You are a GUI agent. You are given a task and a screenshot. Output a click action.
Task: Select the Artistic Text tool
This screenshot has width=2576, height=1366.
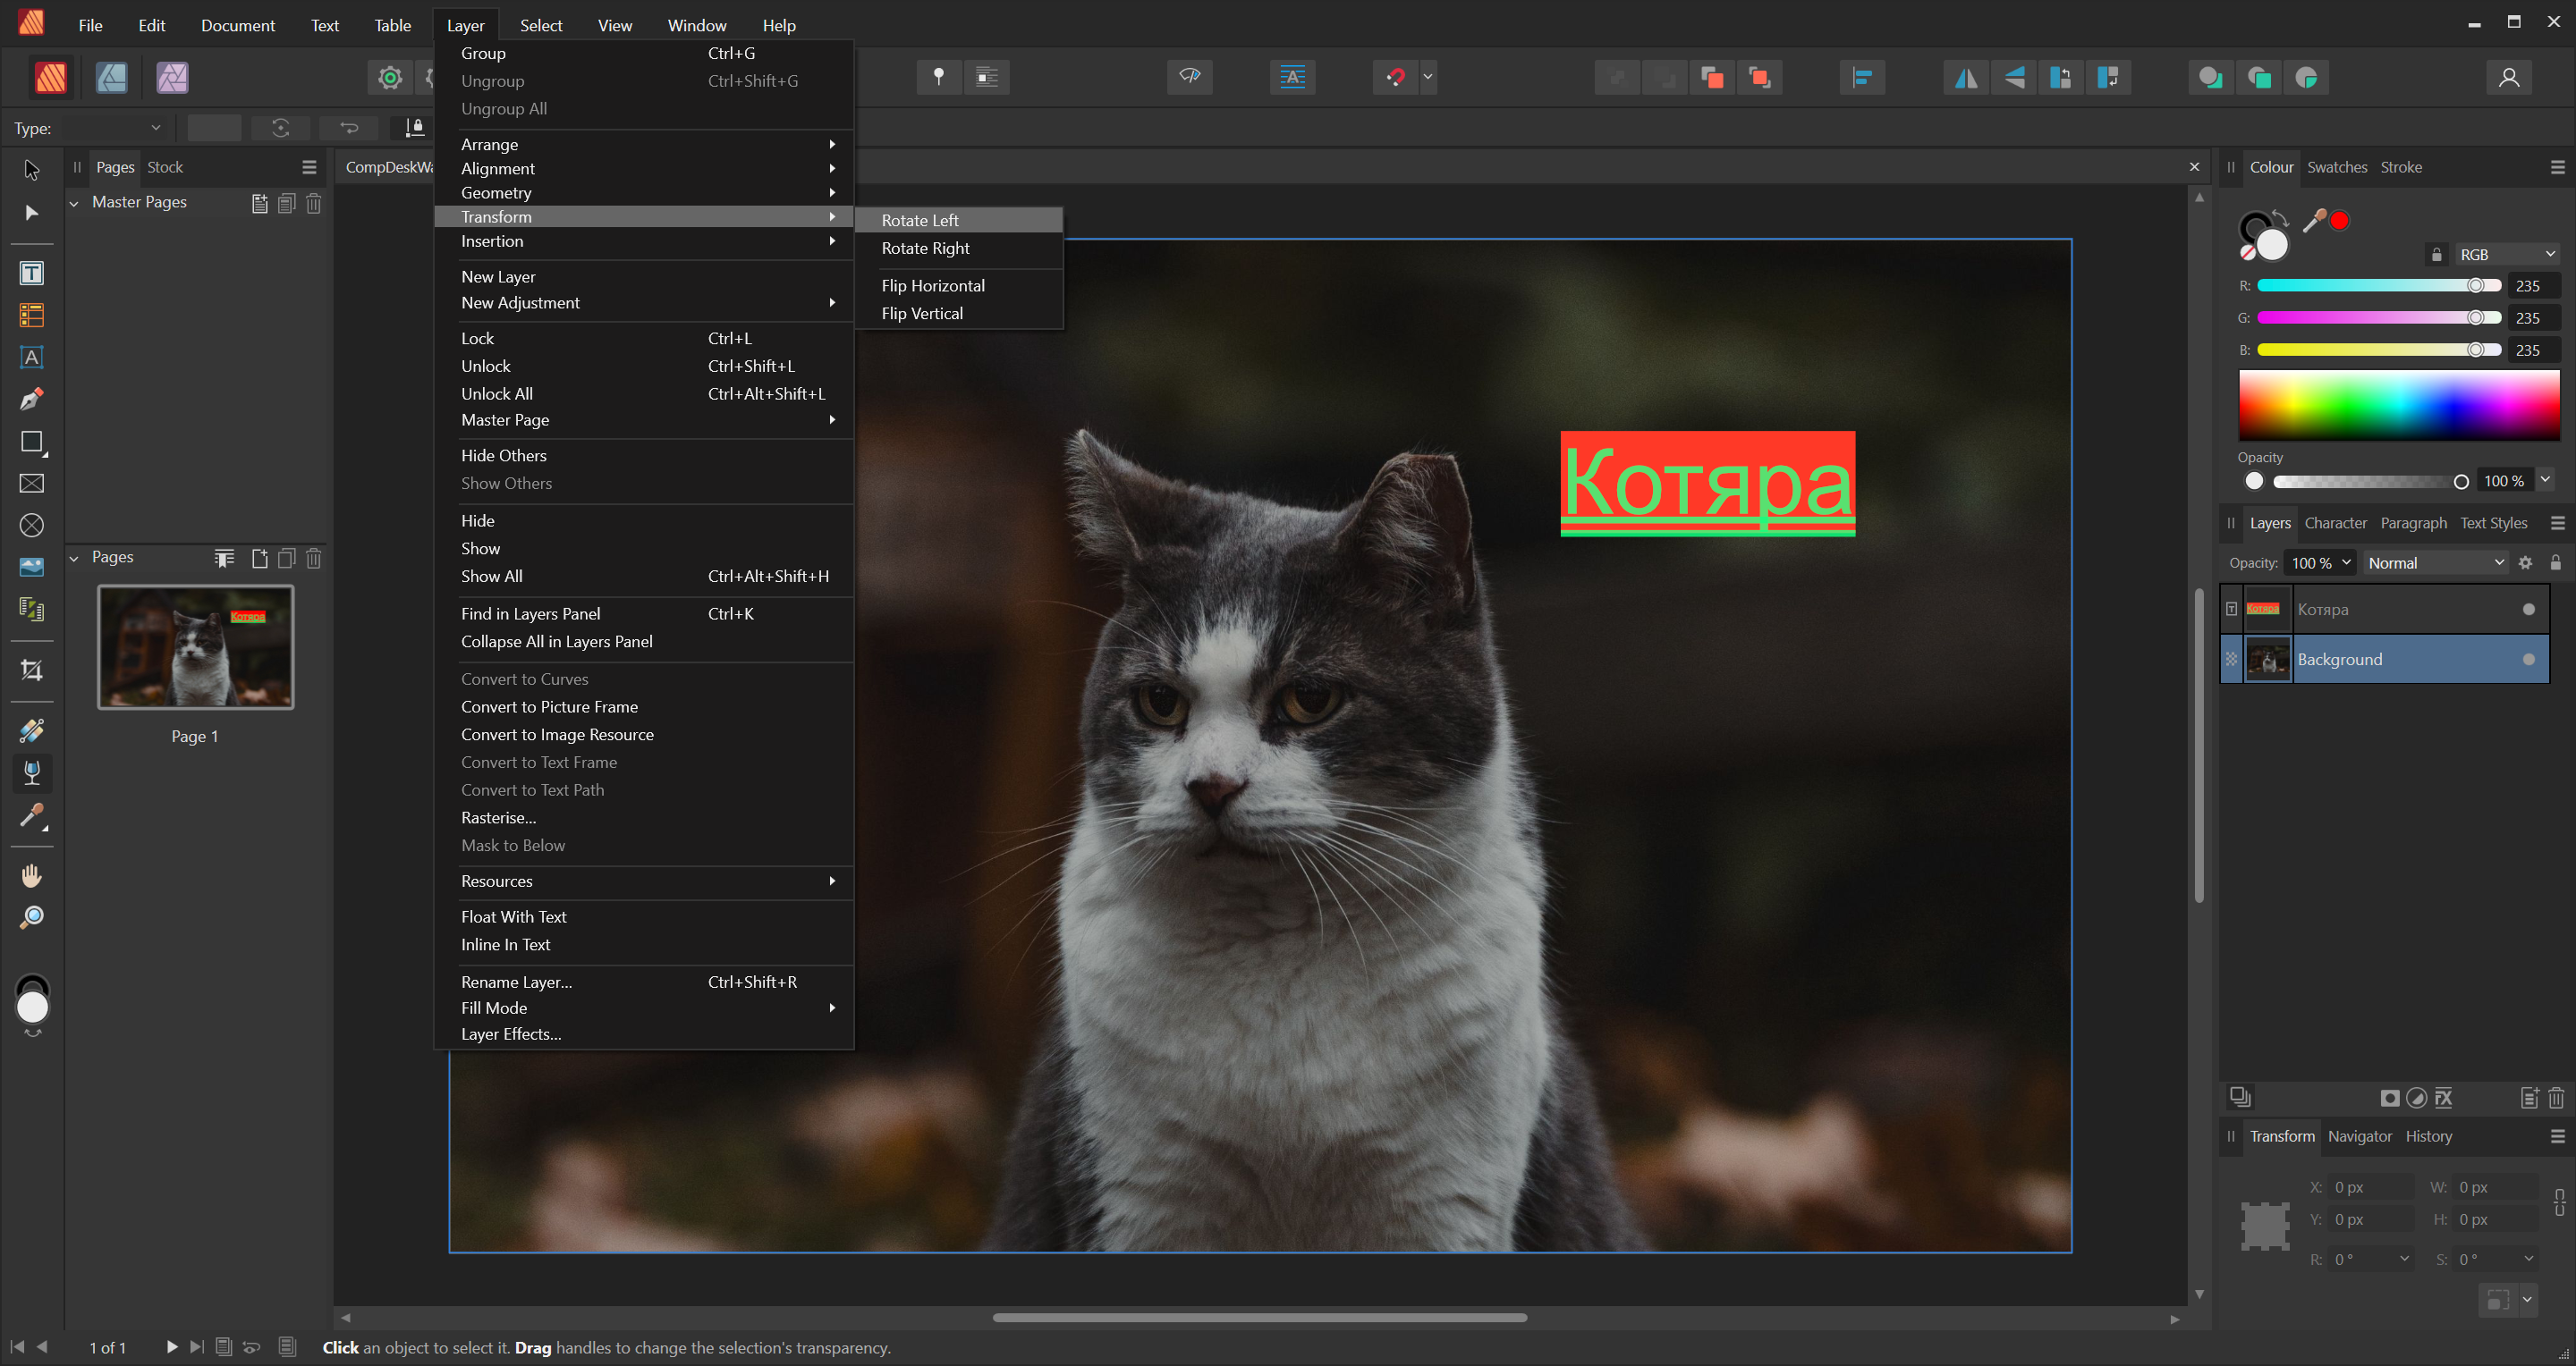(31, 358)
